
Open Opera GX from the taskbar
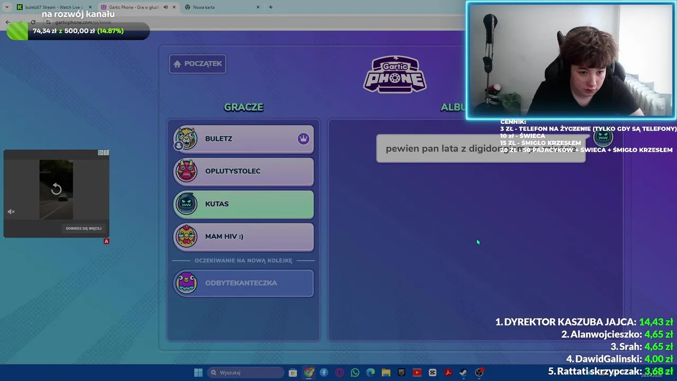coord(340,373)
